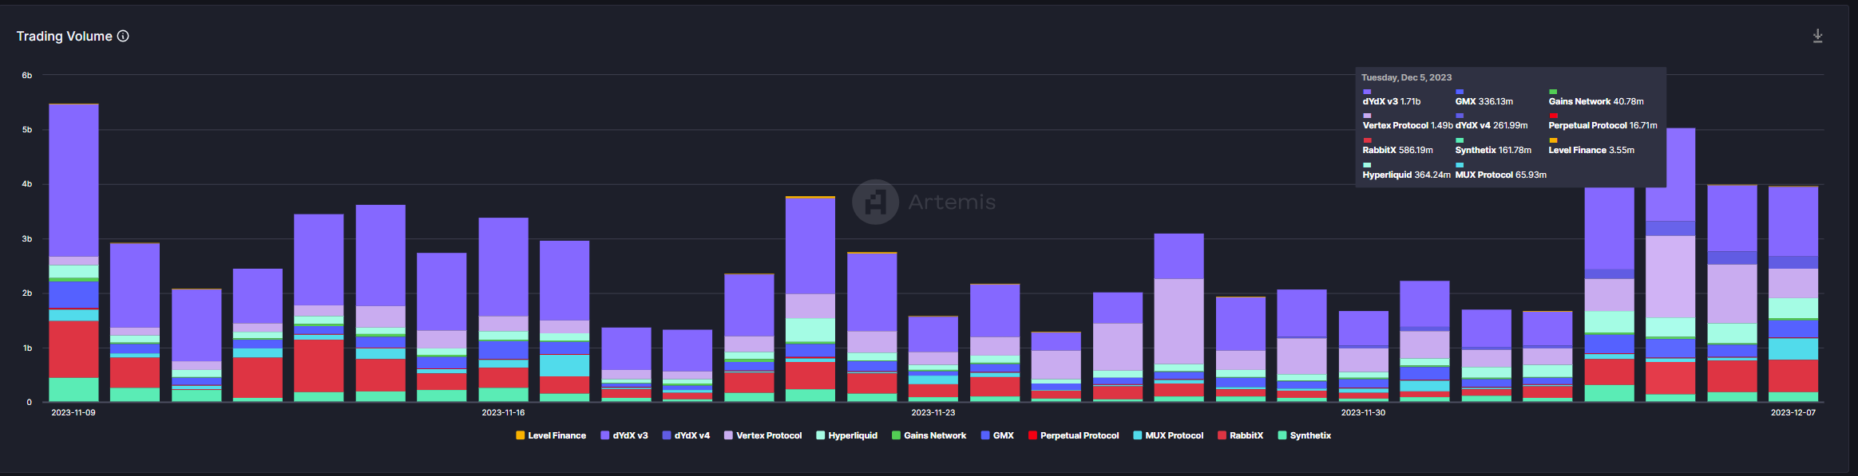
Task: Select the dYdX v3 segment of the 2023-11-09 bar
Action: (73, 181)
